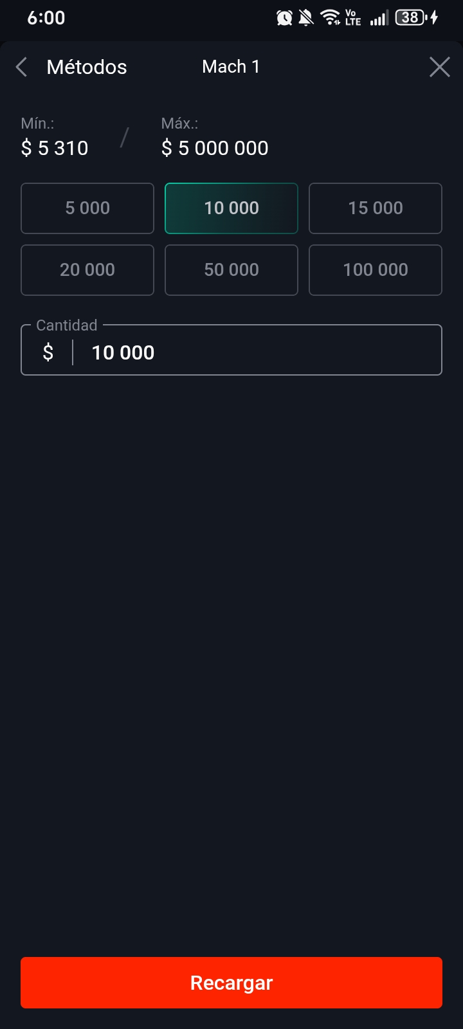Tap the alarm clock status icon

click(x=284, y=18)
